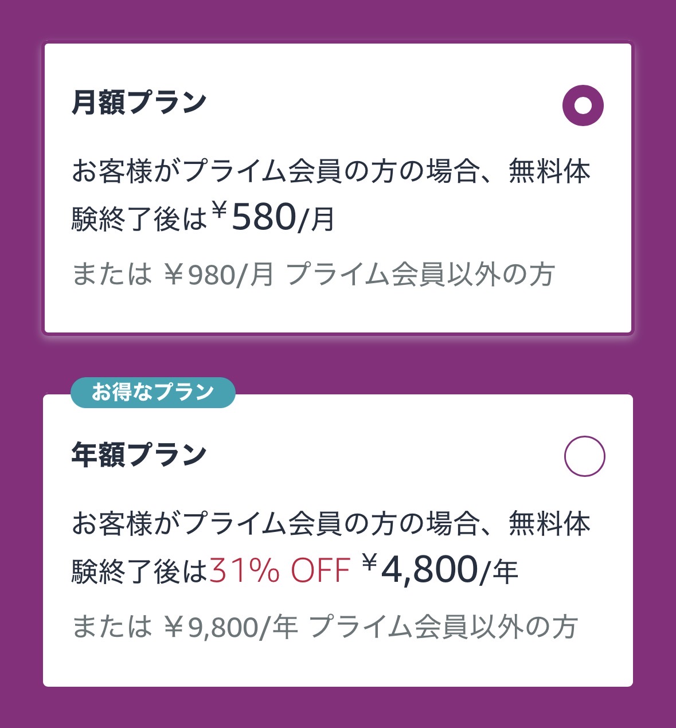This screenshot has width=676, height=728.
Task: Click the red 31% OFF label
Action: coord(280,570)
